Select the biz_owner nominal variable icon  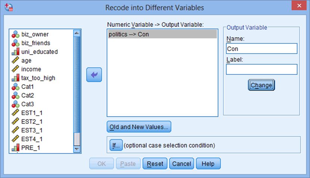(x=15, y=34)
